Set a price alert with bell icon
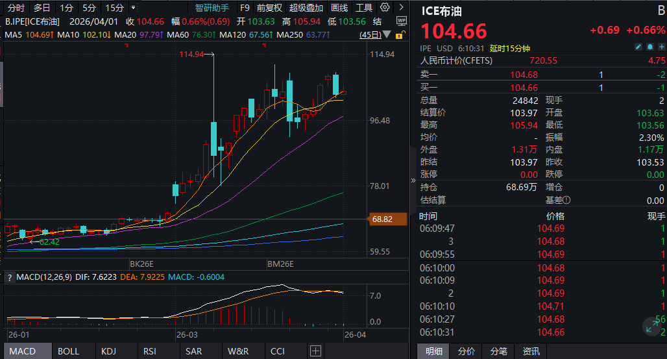Screen dimensions: 667x359 tap(649, 47)
